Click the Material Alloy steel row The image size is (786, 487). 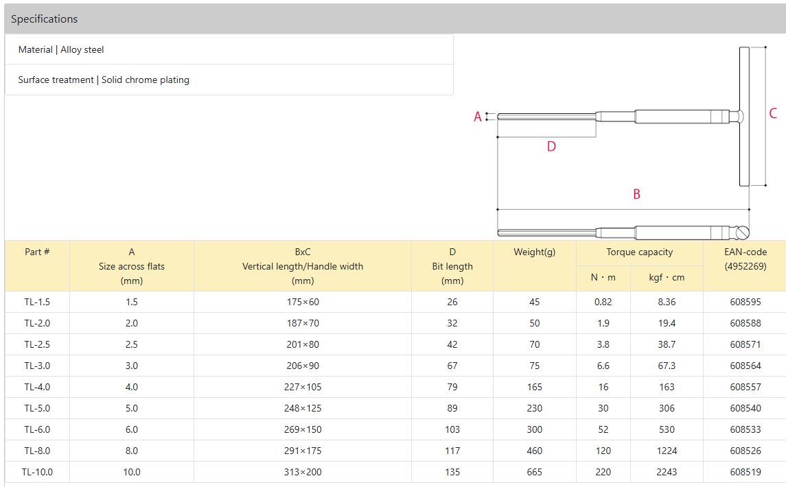[61, 49]
